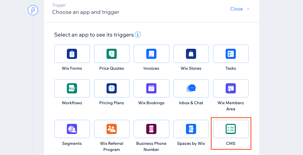Collapse panel using the chevron arrow
Viewport: 303px width, 155px height.
pos(248,9)
